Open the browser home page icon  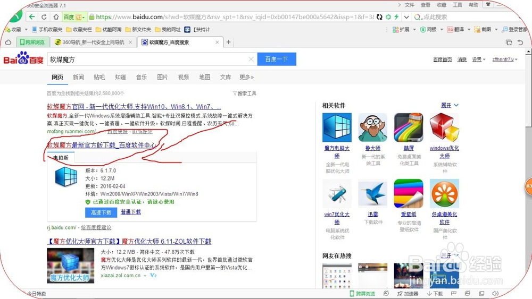pyautogui.click(x=56, y=17)
